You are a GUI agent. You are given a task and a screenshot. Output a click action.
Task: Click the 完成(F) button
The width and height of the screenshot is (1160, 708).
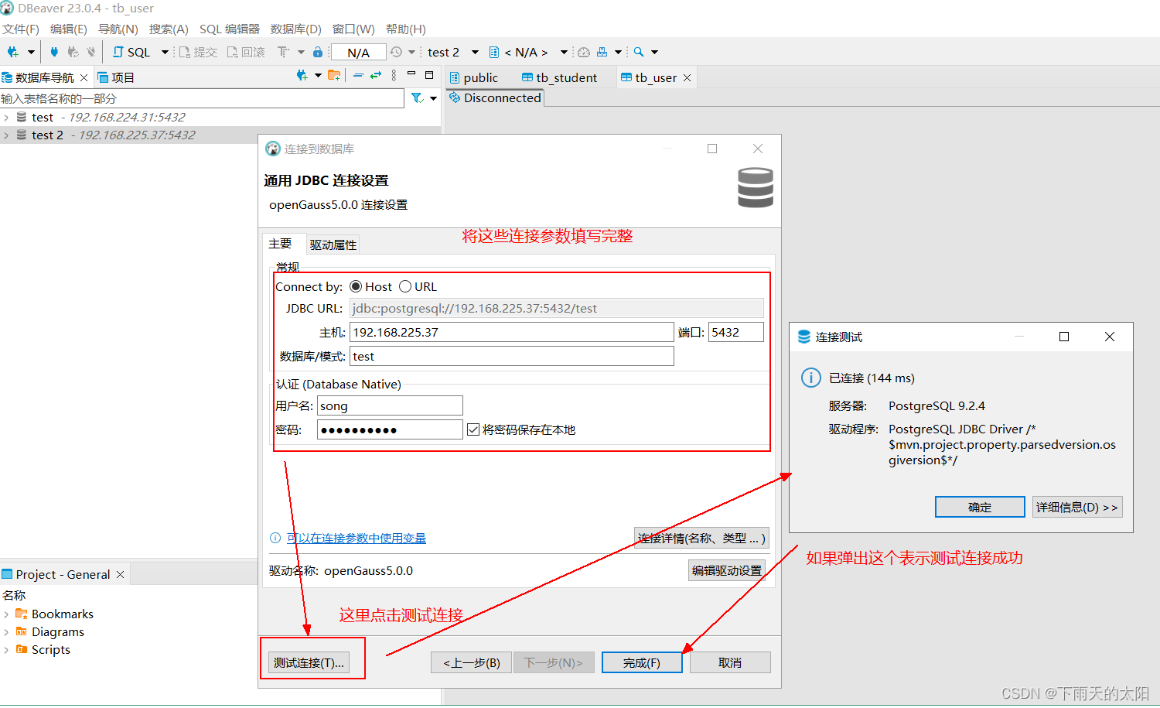pyautogui.click(x=642, y=662)
